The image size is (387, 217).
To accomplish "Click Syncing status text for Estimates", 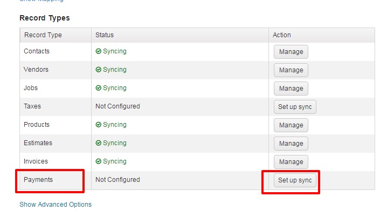I will pos(114,143).
